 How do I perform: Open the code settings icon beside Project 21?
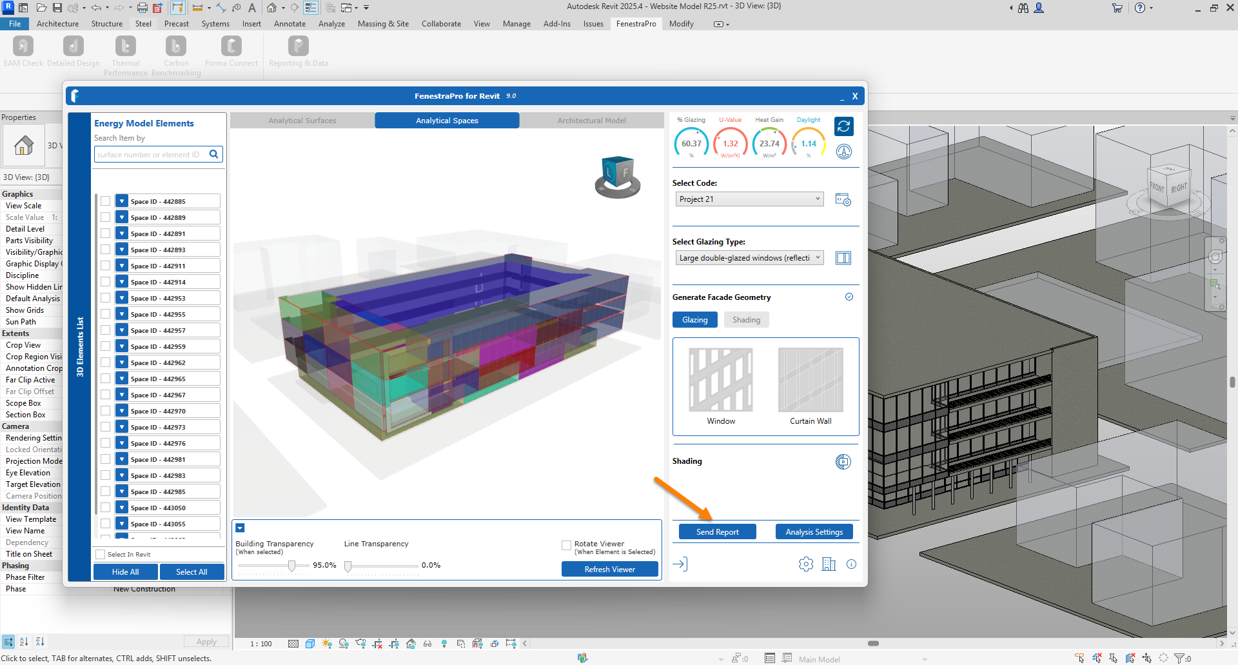point(843,199)
